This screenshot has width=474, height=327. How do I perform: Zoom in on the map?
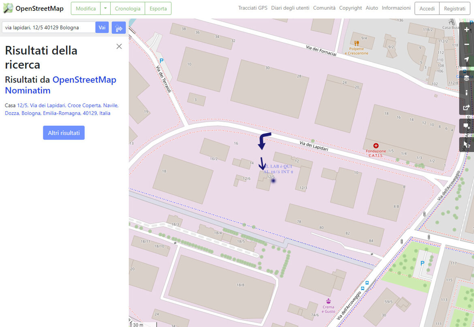coord(467,30)
